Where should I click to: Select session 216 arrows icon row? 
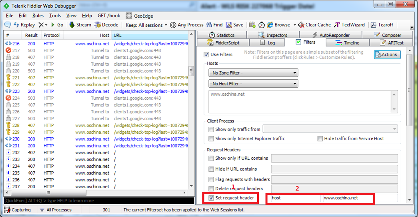coord(96,44)
